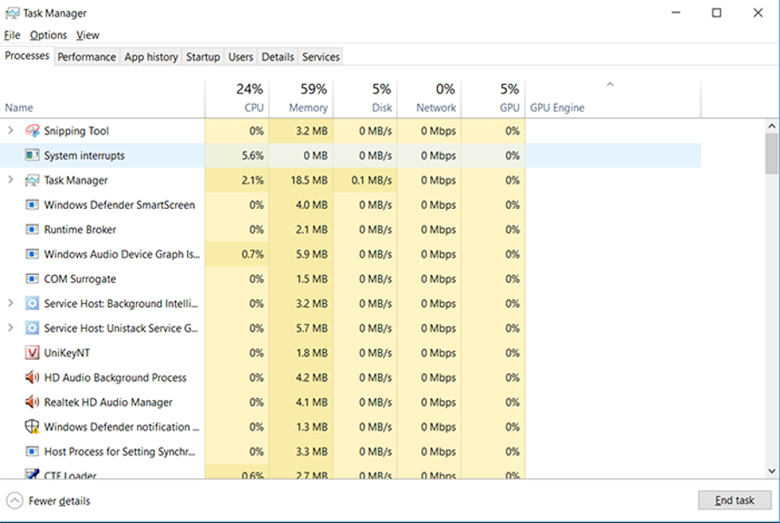Click Windows Audio Device Graph 5.9 MB value
This screenshot has height=523, width=780.
[x=311, y=254]
